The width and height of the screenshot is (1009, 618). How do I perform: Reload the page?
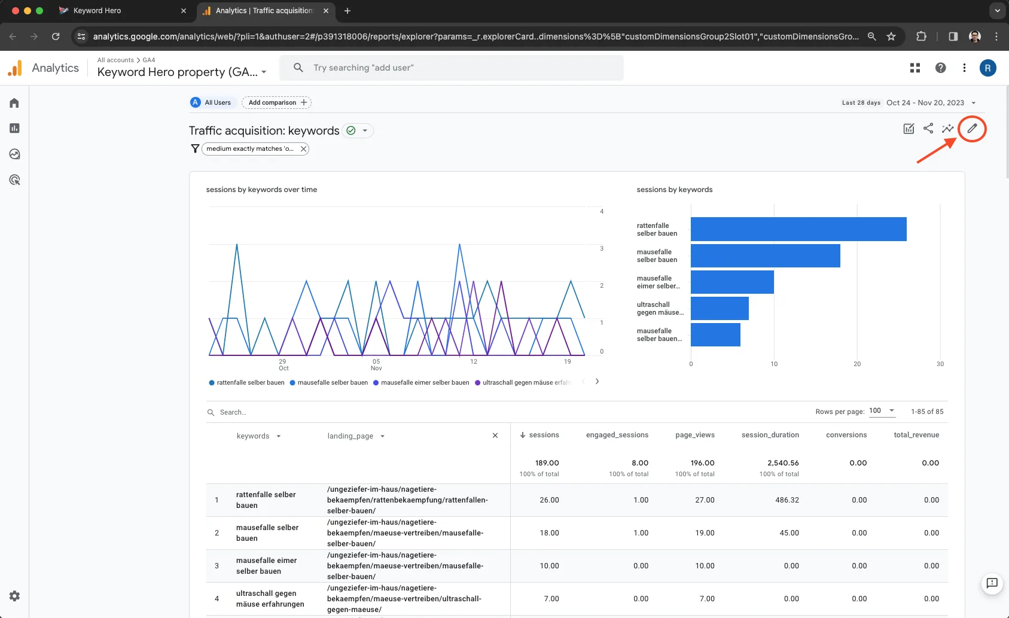click(56, 36)
